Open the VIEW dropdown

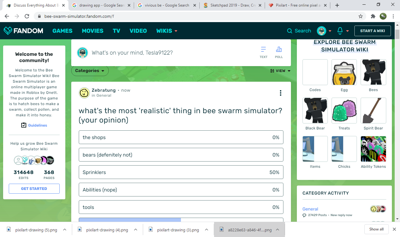pos(280,71)
